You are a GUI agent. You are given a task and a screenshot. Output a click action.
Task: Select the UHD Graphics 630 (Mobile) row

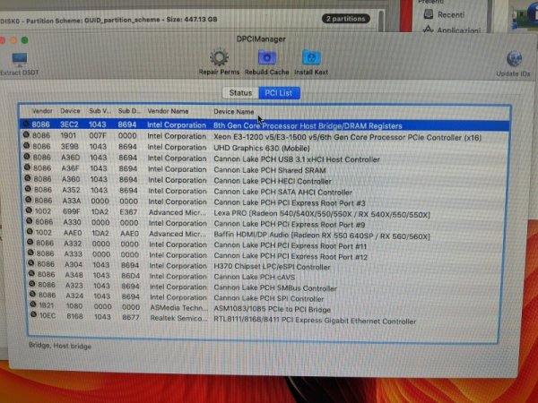265,148
